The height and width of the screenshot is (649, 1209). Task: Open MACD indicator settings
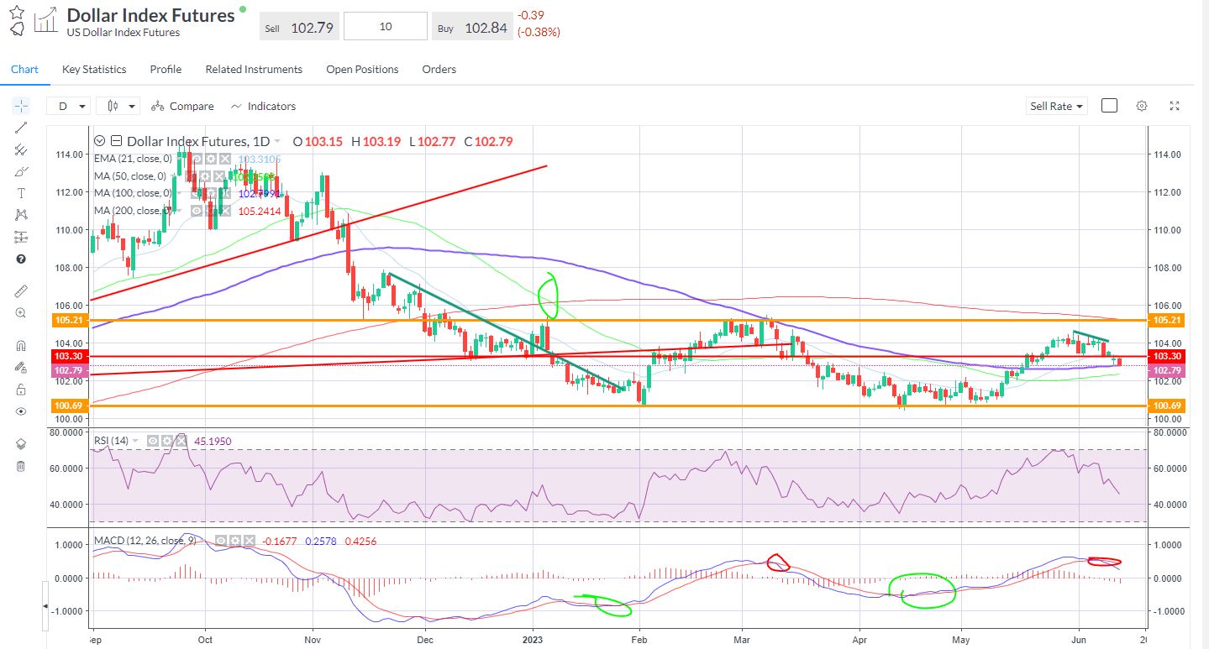235,541
